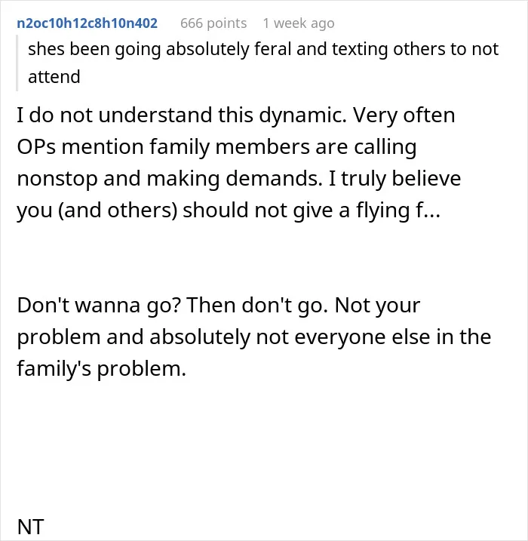Open the n2oc10h12c8h10n402 user profile

87,23
